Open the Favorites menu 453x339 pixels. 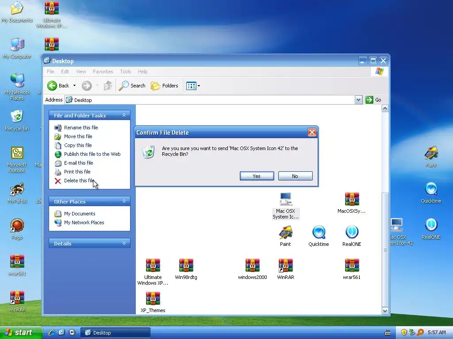click(x=103, y=72)
